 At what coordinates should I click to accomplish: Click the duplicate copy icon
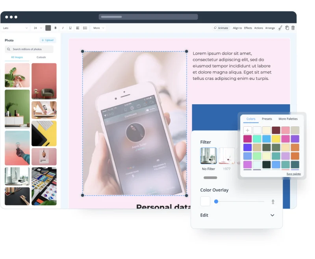[x=287, y=28]
